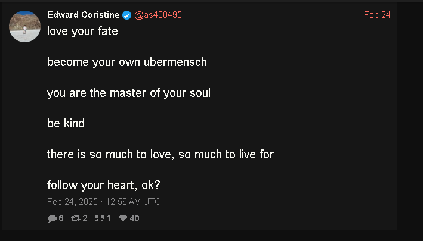Click the line "love your fate"
Viewport: 423px width, 241px height.
(82, 32)
